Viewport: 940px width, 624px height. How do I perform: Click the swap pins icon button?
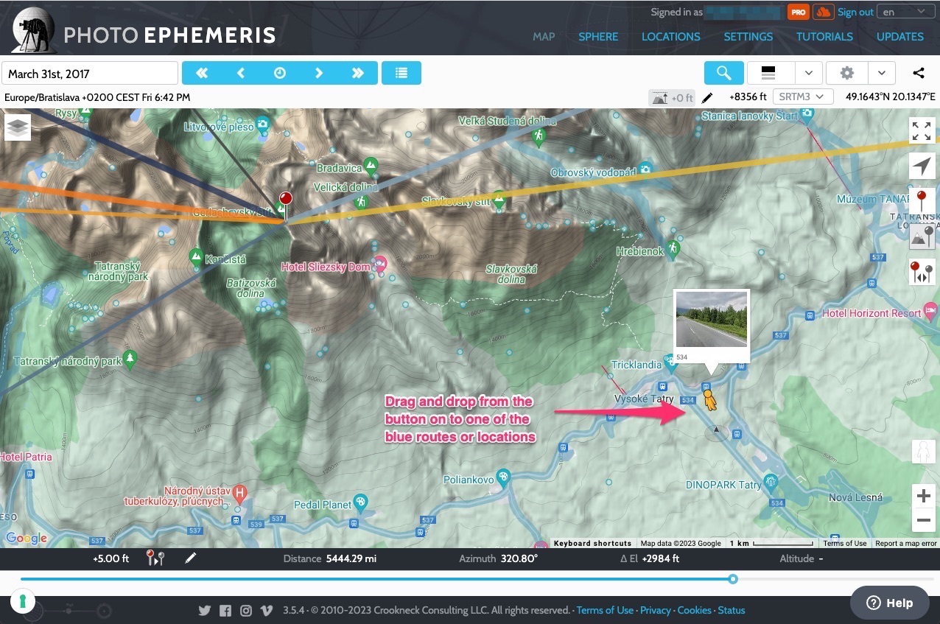[x=922, y=272]
